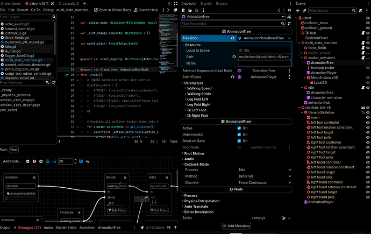Revert the Path property value
Image resolution: width=371 pixels, height=234 pixels.
click(234, 57)
